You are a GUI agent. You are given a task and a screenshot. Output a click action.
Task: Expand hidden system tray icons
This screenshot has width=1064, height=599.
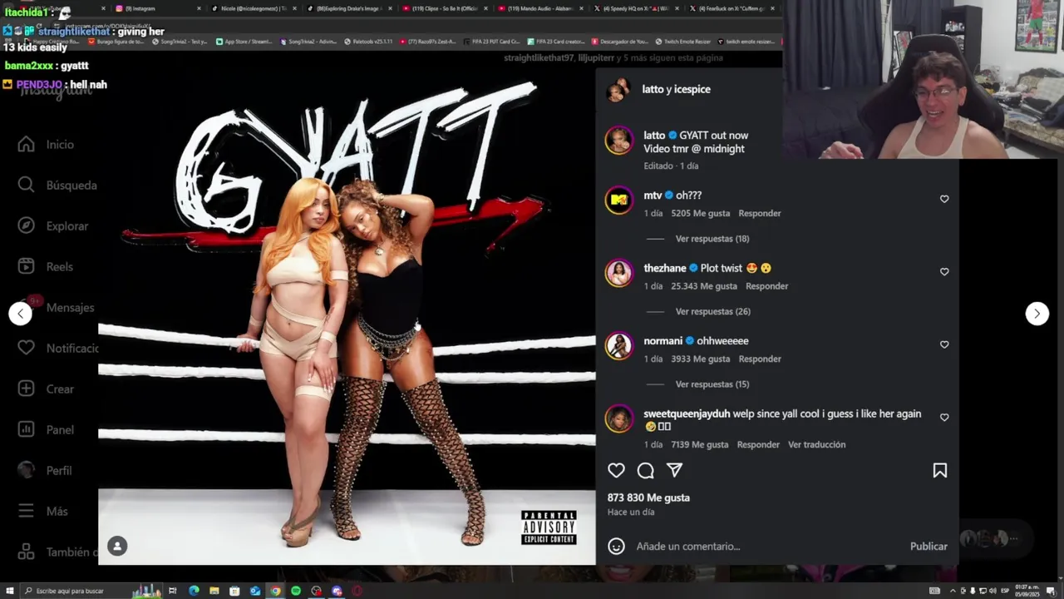(x=953, y=591)
